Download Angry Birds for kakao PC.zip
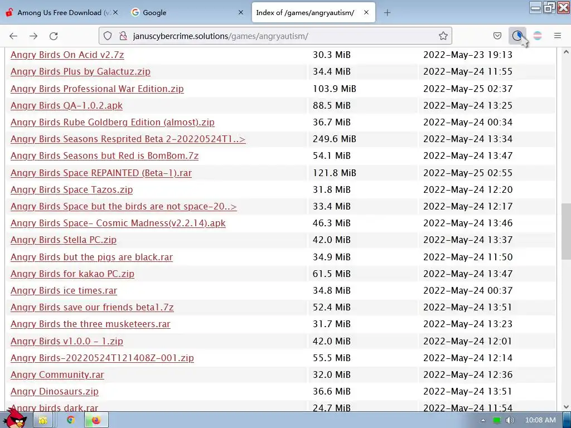 72,273
